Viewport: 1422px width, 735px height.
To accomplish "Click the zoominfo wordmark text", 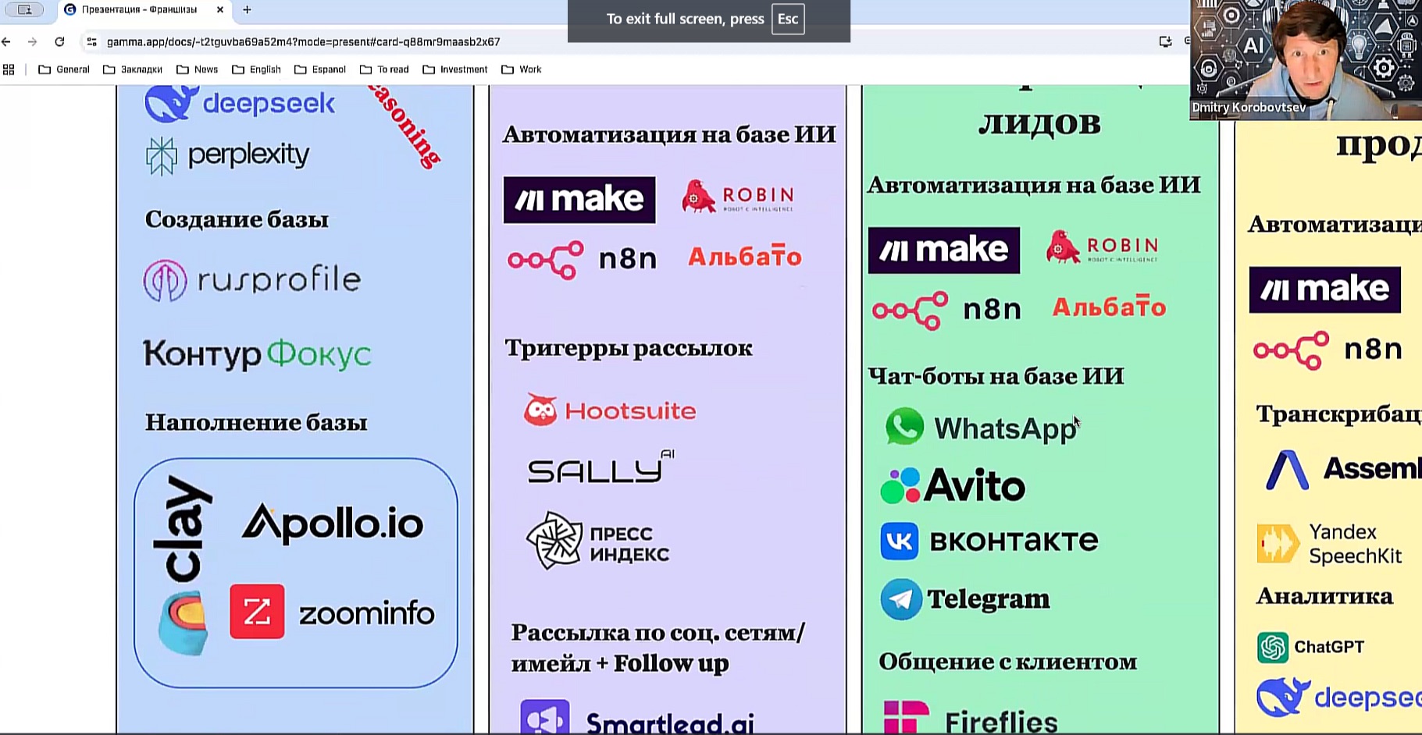I will 366,613.
